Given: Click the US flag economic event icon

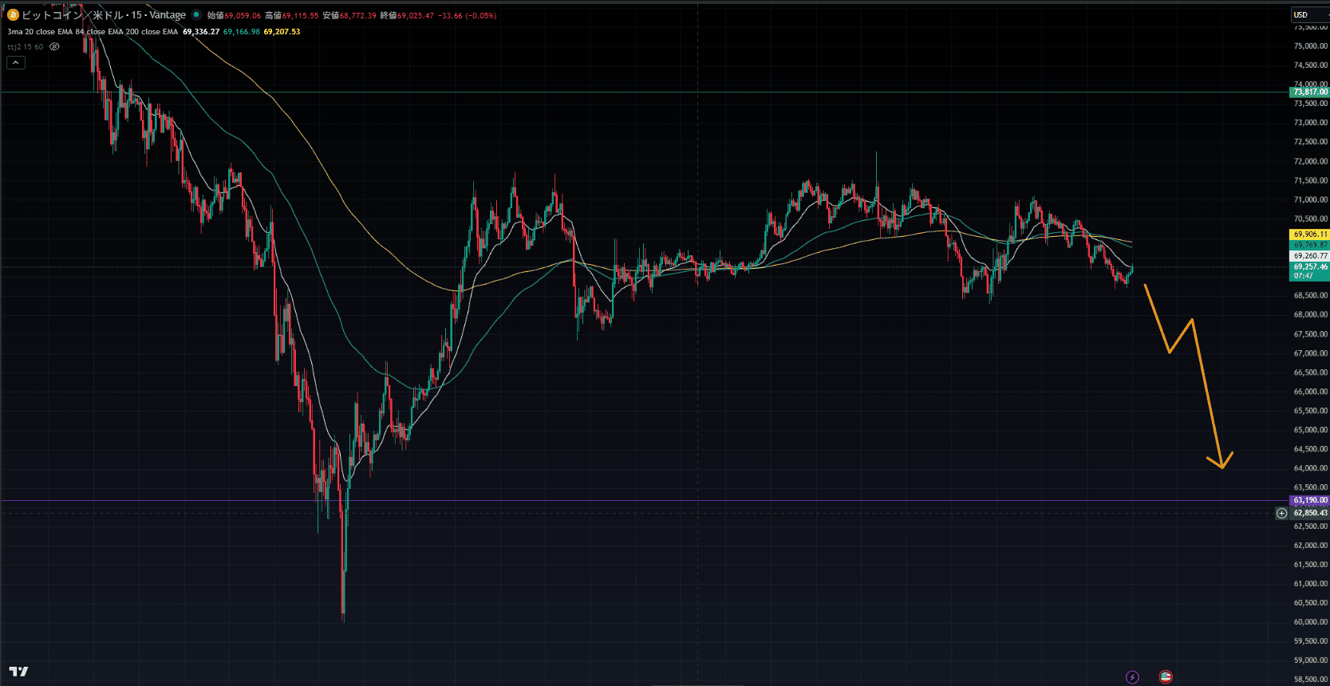Looking at the screenshot, I should [1166, 677].
